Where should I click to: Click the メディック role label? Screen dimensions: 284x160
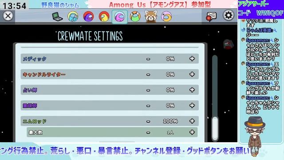click(35, 59)
